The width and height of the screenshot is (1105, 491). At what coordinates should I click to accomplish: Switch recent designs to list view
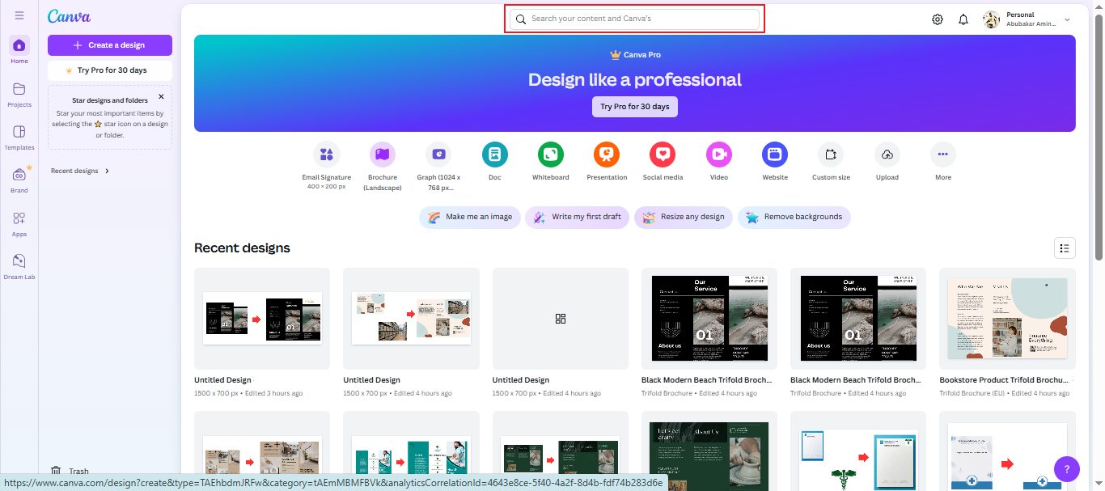1065,248
